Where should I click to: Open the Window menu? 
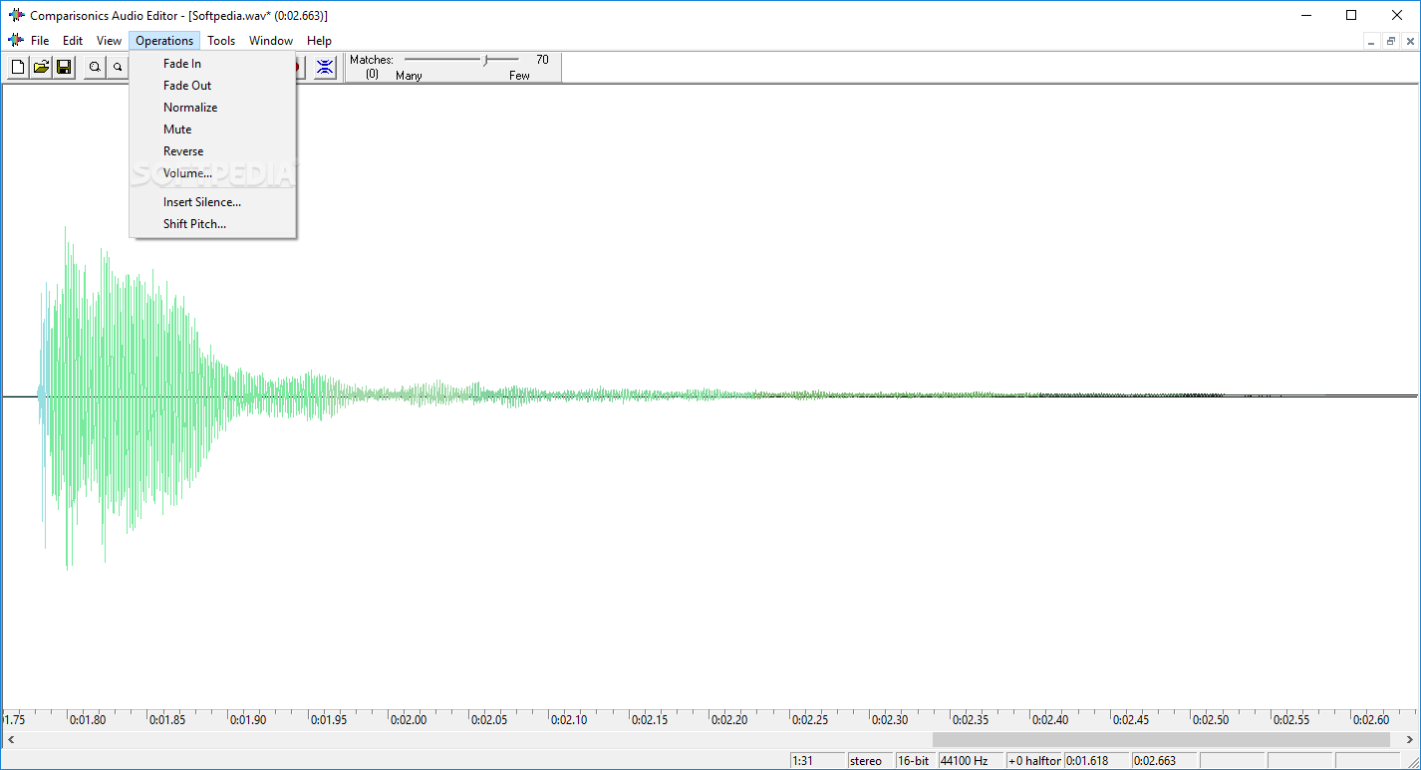point(271,41)
